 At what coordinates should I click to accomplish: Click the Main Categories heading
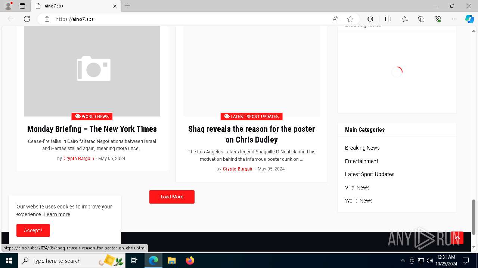[x=365, y=130]
